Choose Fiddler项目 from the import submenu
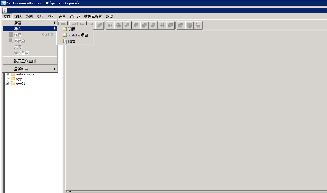 pyautogui.click(x=78, y=35)
